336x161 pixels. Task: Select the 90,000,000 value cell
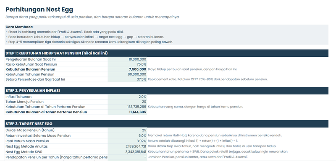pos(127,74)
